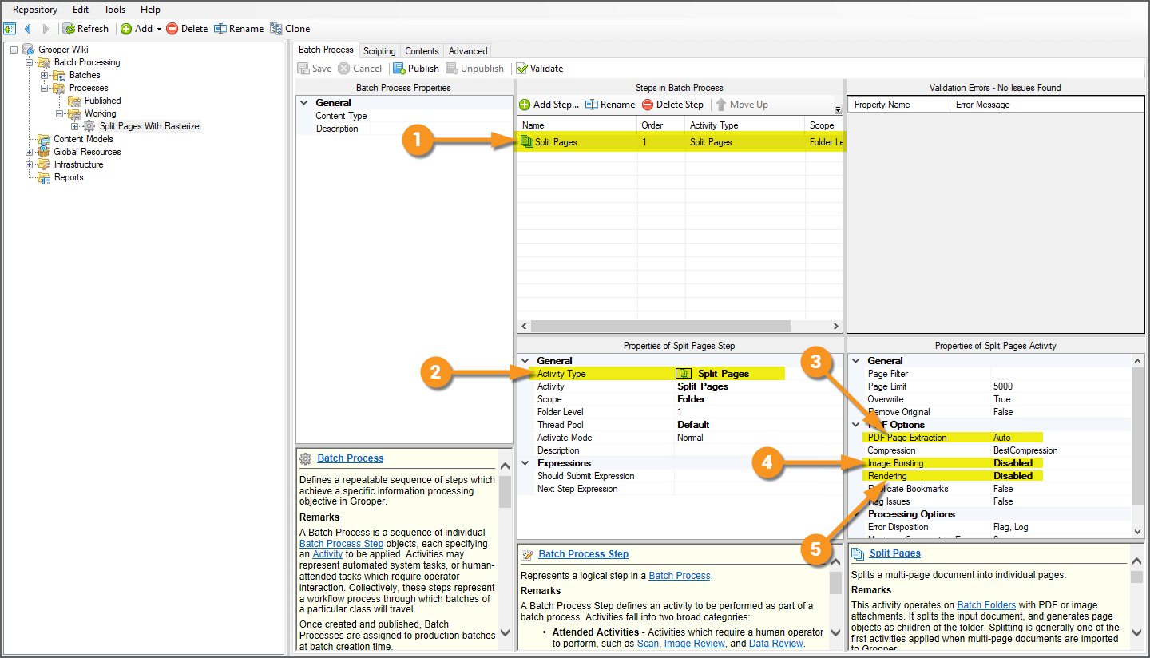Click the Reports icon in tree
The height and width of the screenshot is (658, 1150).
tap(45, 177)
